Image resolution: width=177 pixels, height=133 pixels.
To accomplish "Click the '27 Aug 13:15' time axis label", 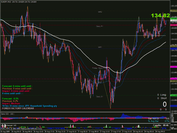I will tap(105, 132).
